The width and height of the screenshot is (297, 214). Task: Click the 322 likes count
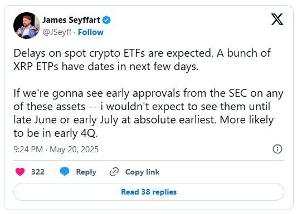click(38, 172)
